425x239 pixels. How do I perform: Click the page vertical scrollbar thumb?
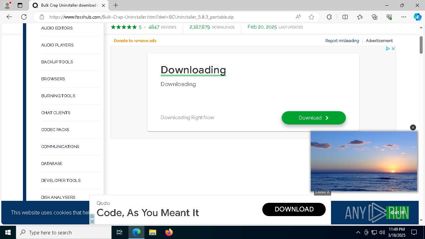click(421, 44)
